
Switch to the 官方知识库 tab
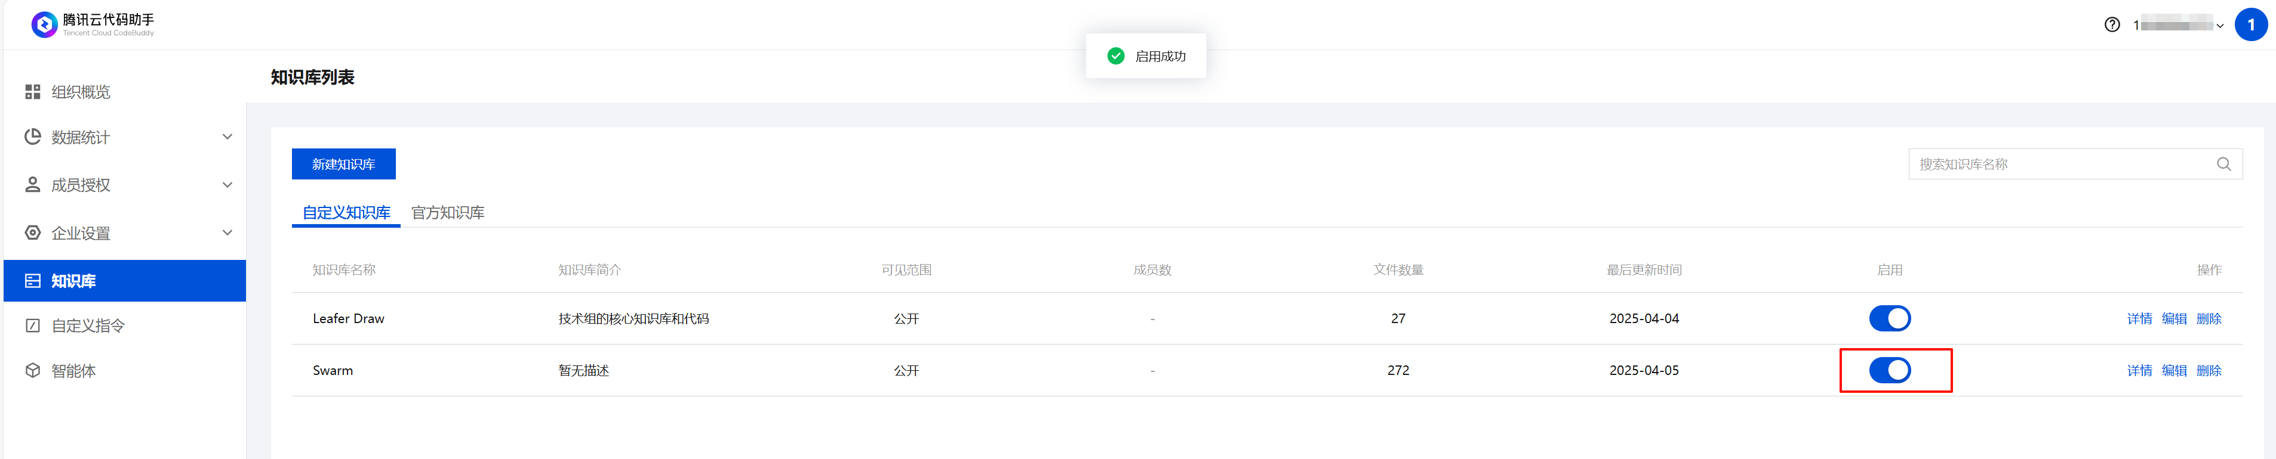tap(448, 213)
